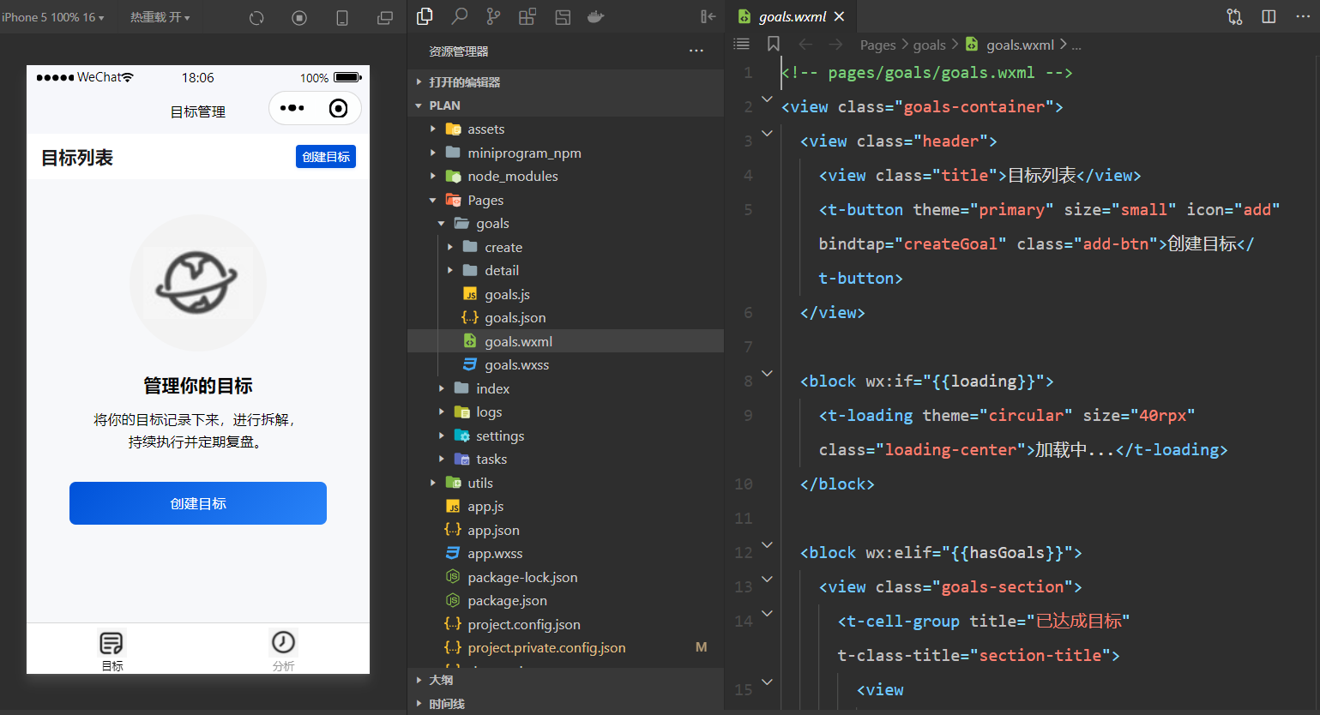Click the layout panel icon in activity bar
The image size is (1320, 715).
coord(563,16)
